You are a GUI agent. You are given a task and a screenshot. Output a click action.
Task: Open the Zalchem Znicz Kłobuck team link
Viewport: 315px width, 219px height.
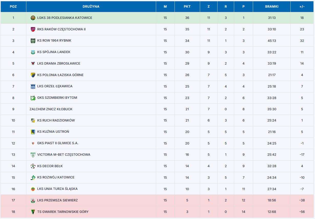pyautogui.click(x=51, y=109)
